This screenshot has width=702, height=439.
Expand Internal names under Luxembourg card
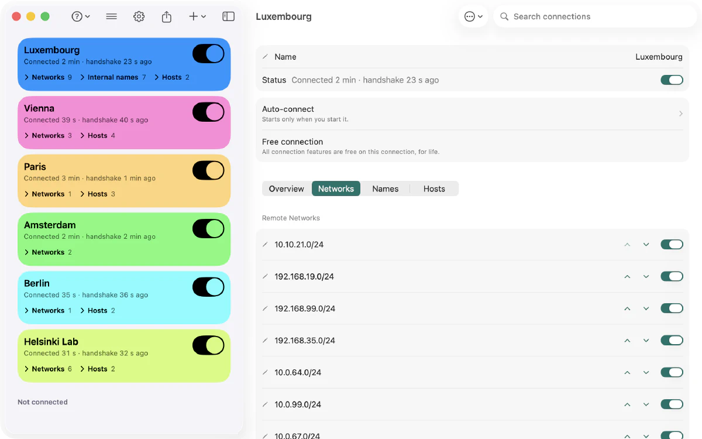pyautogui.click(x=113, y=77)
